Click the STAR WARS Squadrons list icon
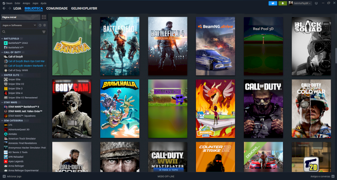 6,116
